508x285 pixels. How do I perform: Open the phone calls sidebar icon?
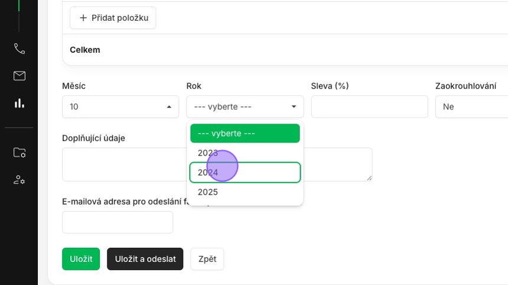pos(19,48)
